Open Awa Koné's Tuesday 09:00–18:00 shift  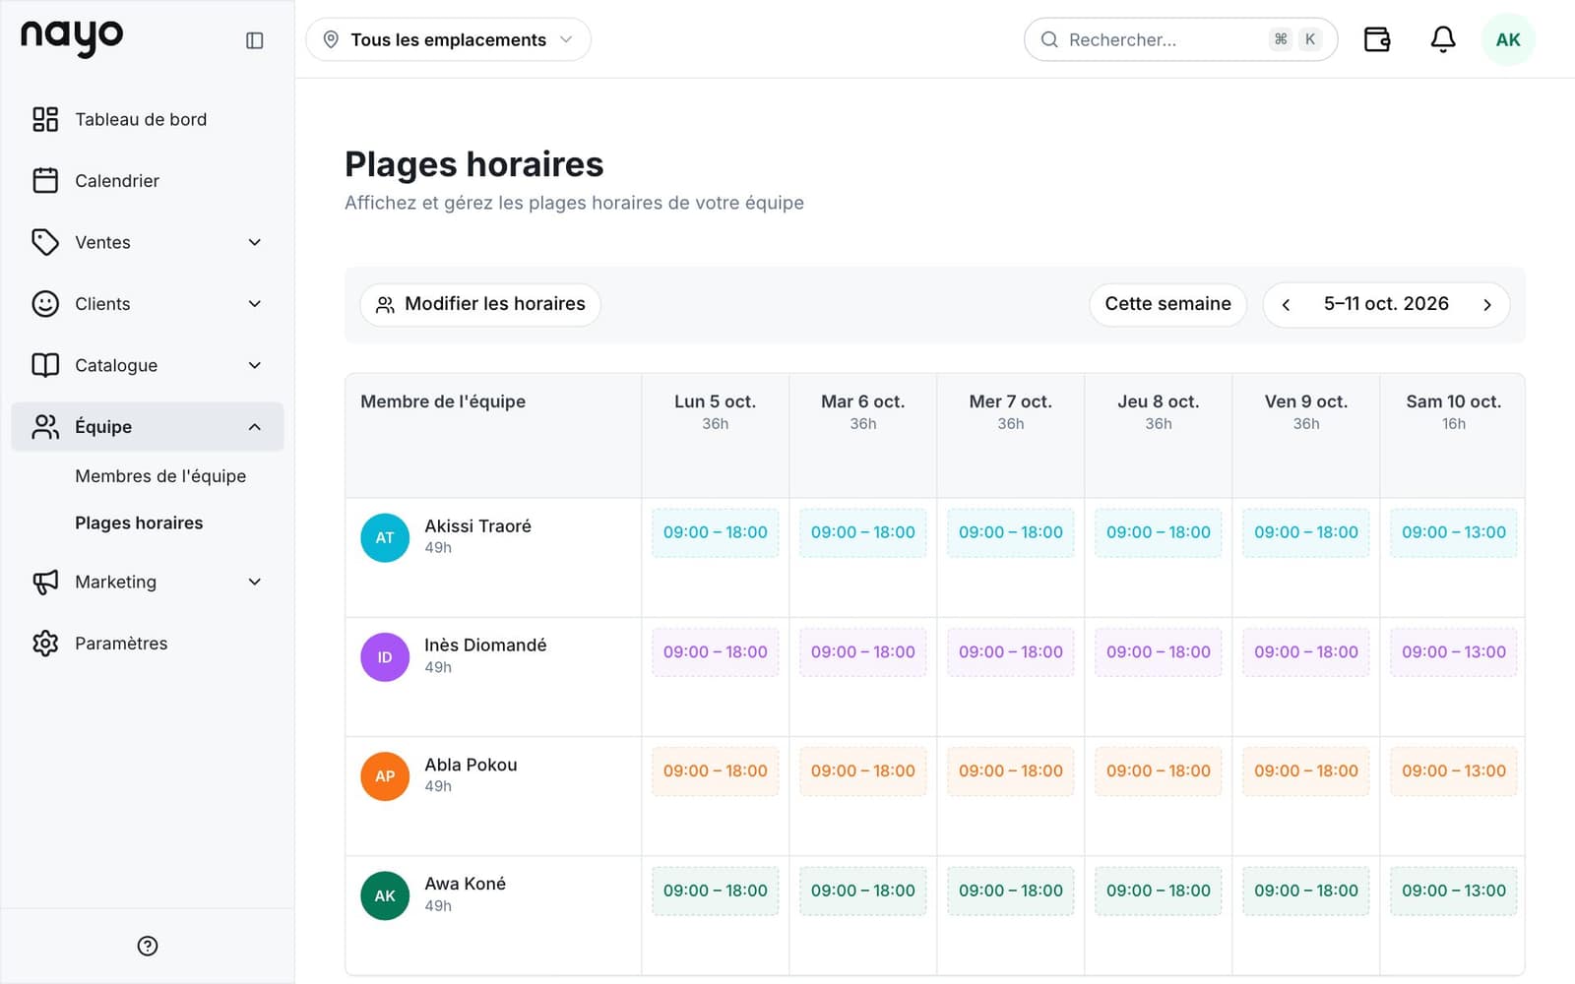[x=863, y=891]
